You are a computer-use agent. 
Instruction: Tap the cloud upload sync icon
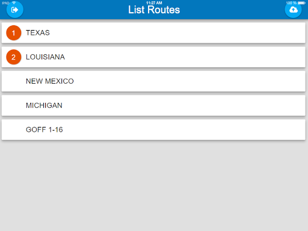click(x=293, y=10)
